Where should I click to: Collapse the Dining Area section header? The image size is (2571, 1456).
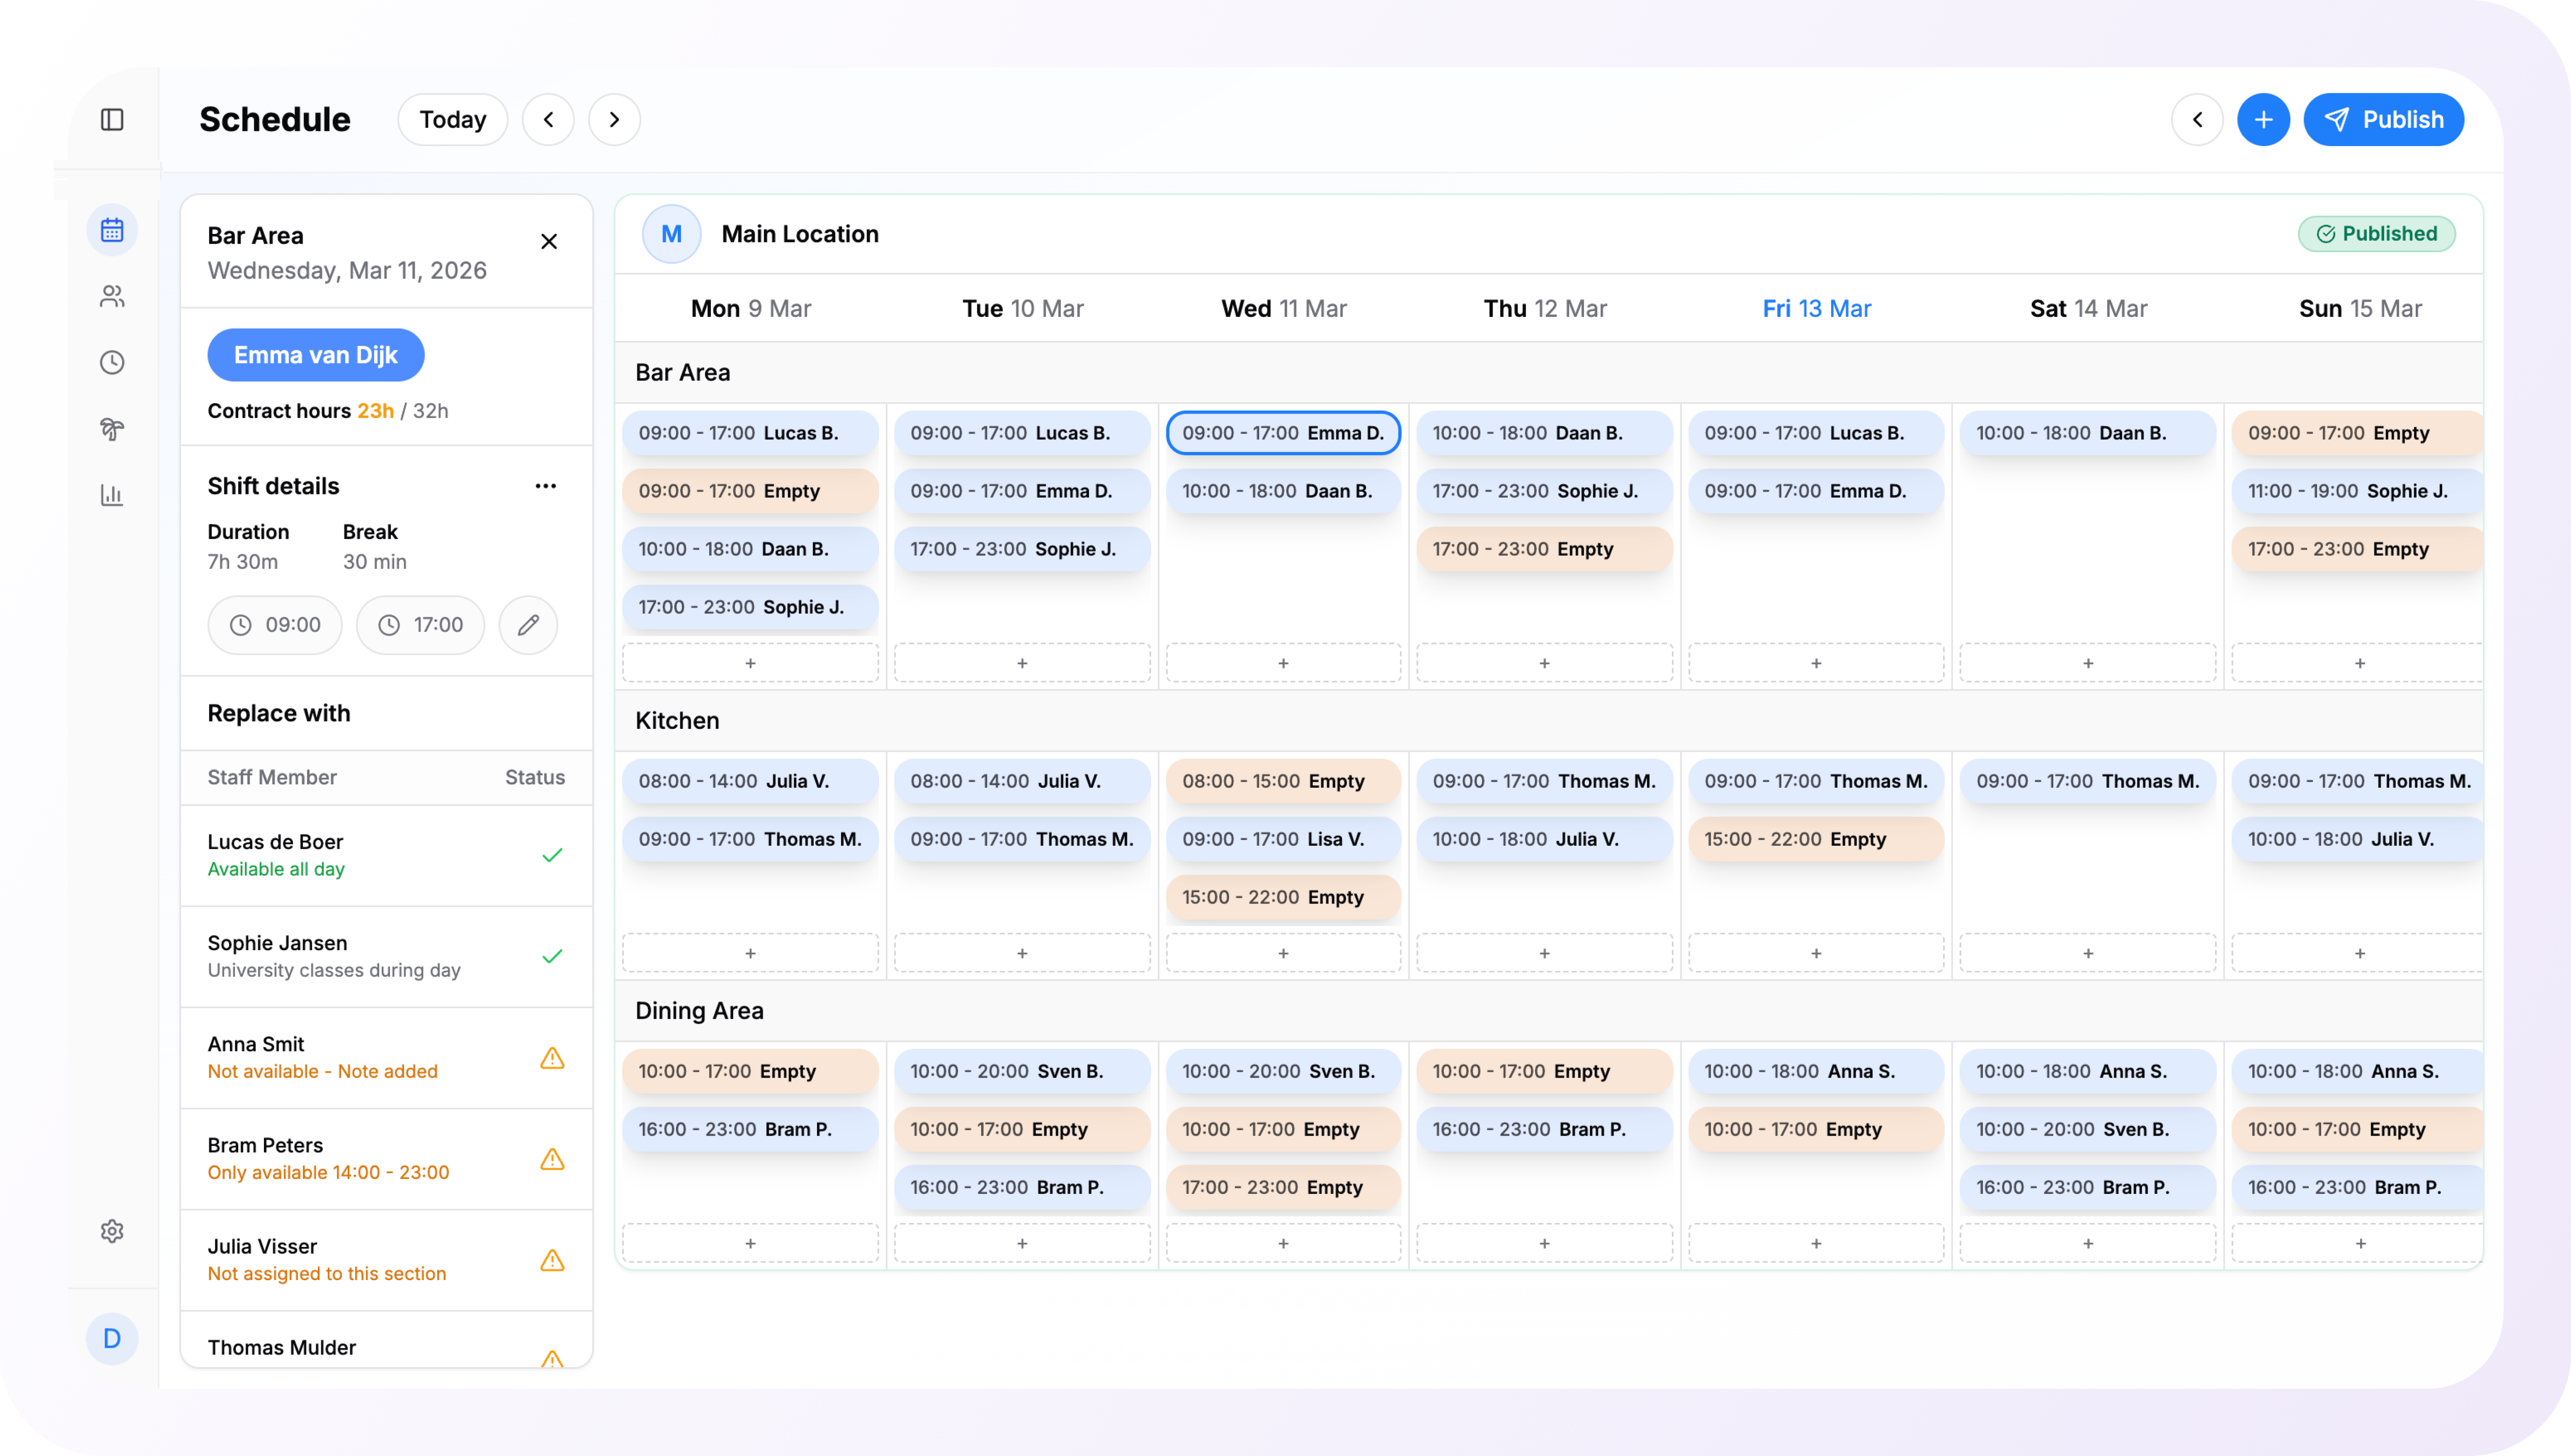click(x=1549, y=1011)
